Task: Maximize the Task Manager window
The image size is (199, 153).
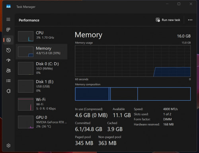Action: click(179, 4)
